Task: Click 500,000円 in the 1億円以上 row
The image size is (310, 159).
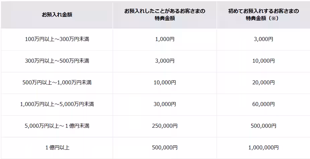Action: pos(165,148)
